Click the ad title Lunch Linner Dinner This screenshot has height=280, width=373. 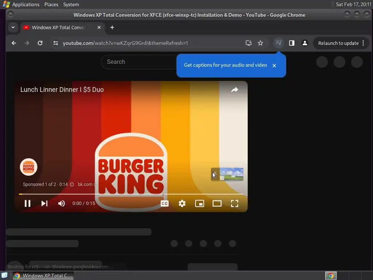62,90
